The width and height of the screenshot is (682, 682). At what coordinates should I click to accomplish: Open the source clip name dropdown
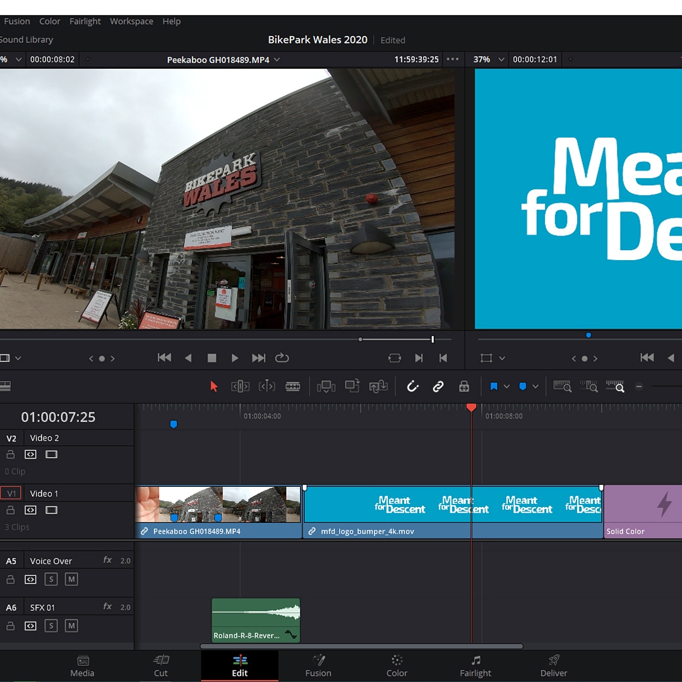(277, 59)
